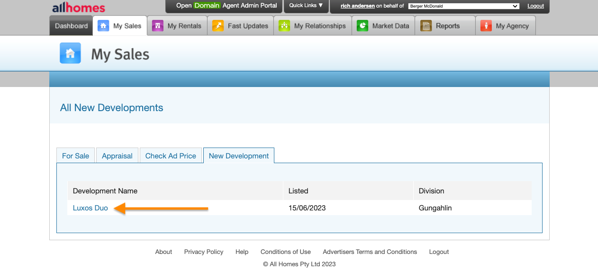This screenshot has width=598, height=279.
Task: Click the green My Relationships icon
Action: click(x=284, y=26)
